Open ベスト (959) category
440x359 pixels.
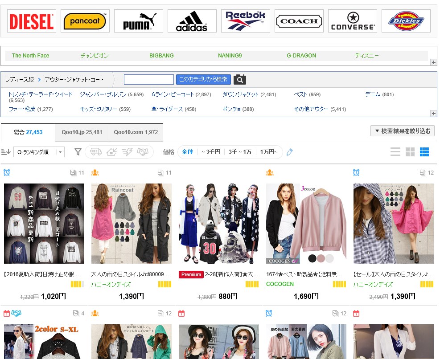point(307,94)
